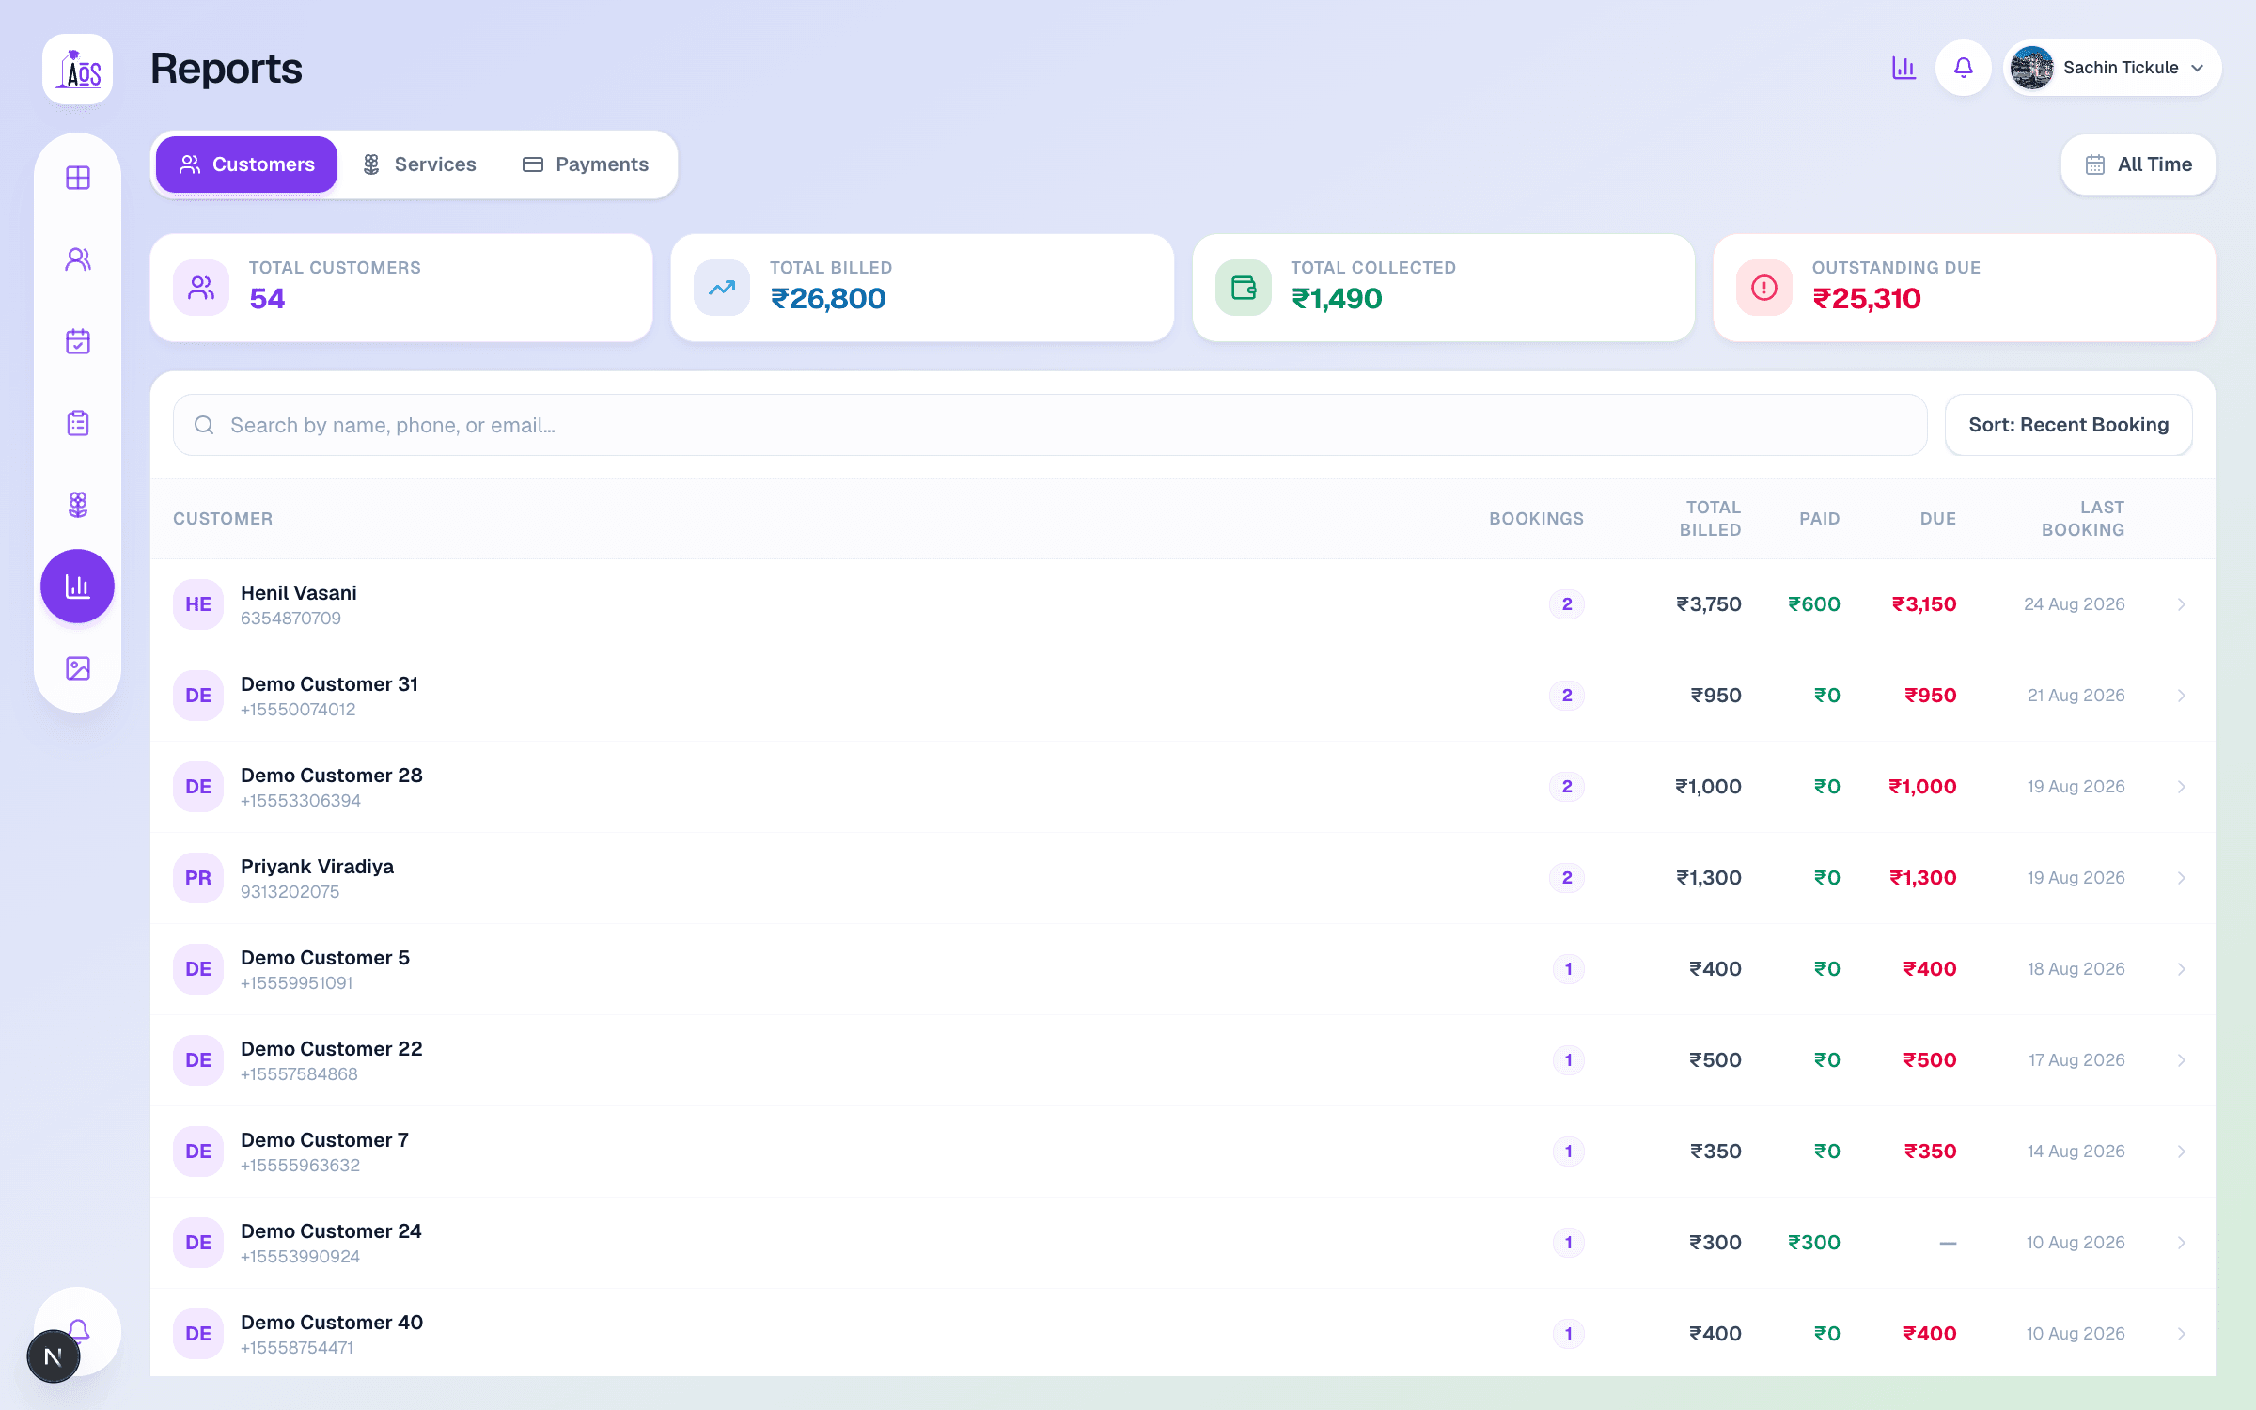This screenshot has width=2256, height=1410.
Task: Click the Demo Customer 7 name
Action: click(x=325, y=1140)
